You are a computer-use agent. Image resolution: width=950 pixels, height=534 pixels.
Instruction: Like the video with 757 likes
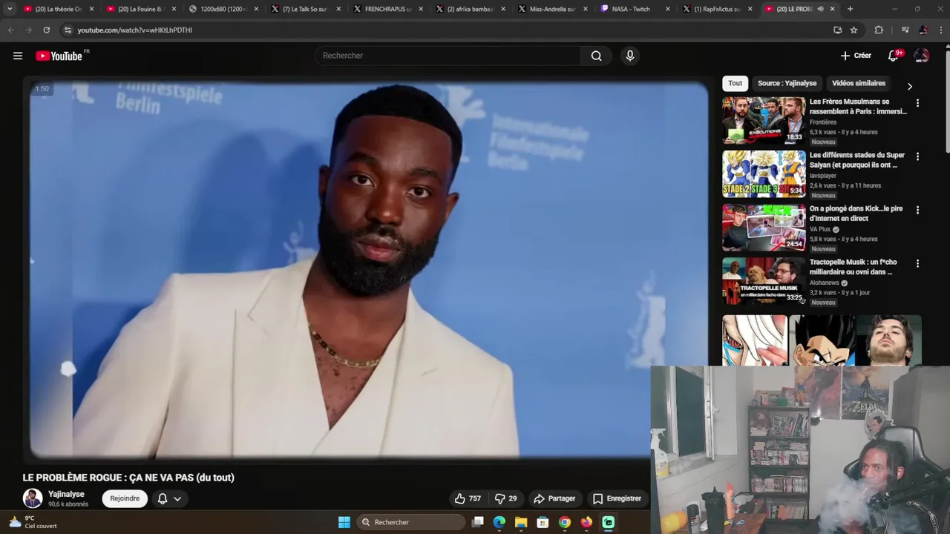tap(468, 498)
